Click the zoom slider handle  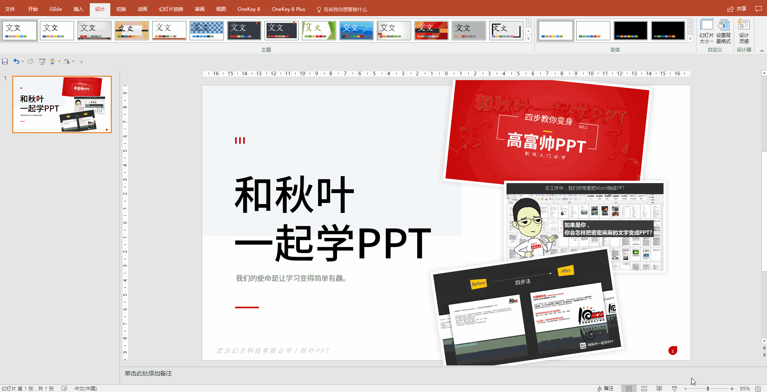tap(708, 389)
